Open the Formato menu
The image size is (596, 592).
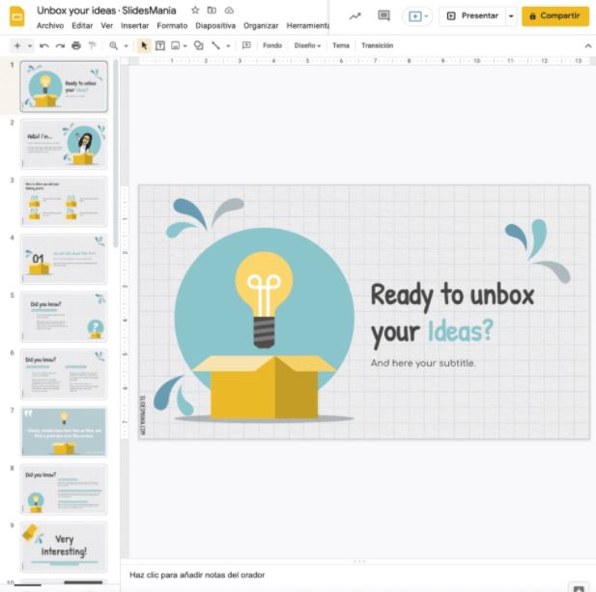[172, 26]
